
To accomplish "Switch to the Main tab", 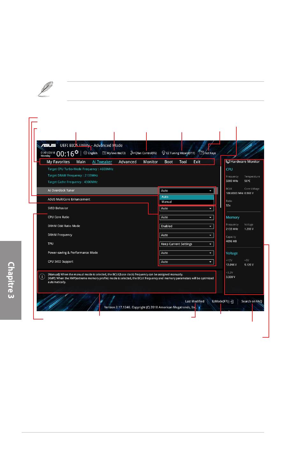I will click(x=81, y=162).
